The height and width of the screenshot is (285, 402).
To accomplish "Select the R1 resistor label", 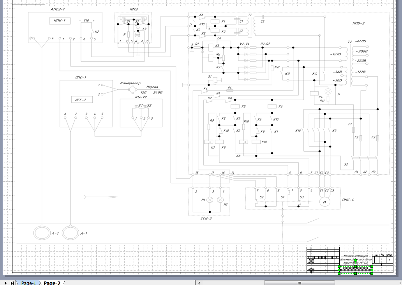I will 197,44.
